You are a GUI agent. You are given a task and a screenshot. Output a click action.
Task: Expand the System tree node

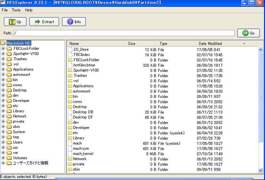[3, 132]
